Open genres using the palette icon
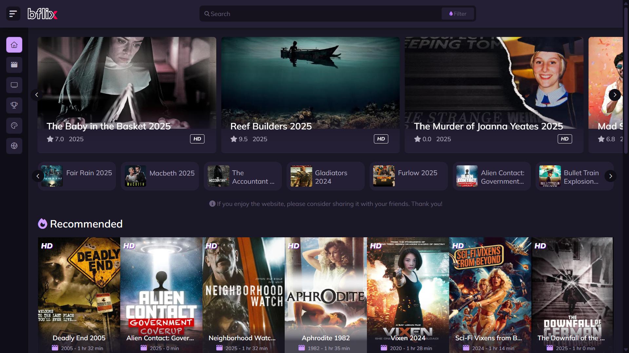This screenshot has width=629, height=353. [14, 126]
